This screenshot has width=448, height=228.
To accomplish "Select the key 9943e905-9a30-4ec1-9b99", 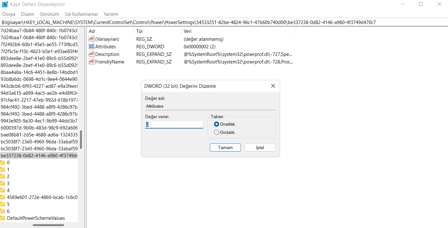I will pos(39,121).
